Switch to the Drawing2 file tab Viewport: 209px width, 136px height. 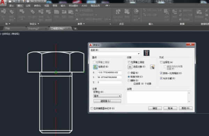click(37, 29)
